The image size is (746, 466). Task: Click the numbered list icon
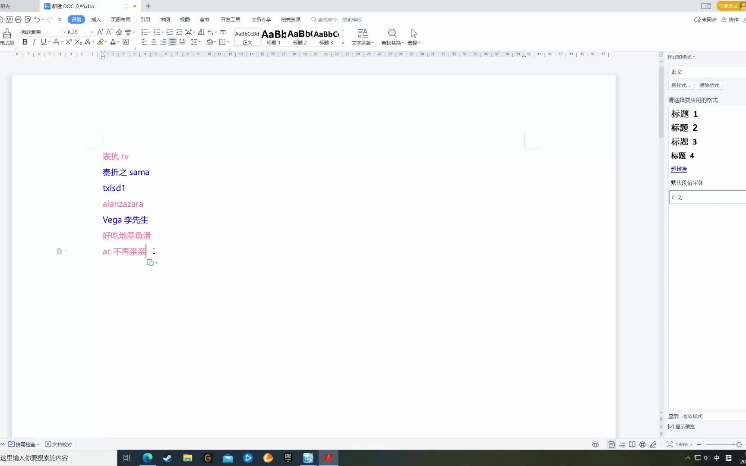157,32
